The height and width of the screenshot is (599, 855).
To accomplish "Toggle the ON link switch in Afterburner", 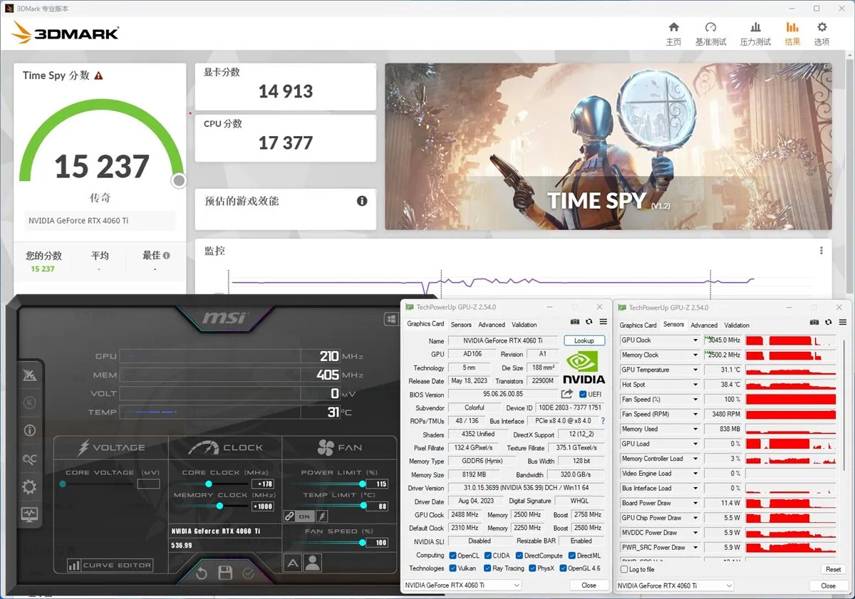I will pos(304,516).
